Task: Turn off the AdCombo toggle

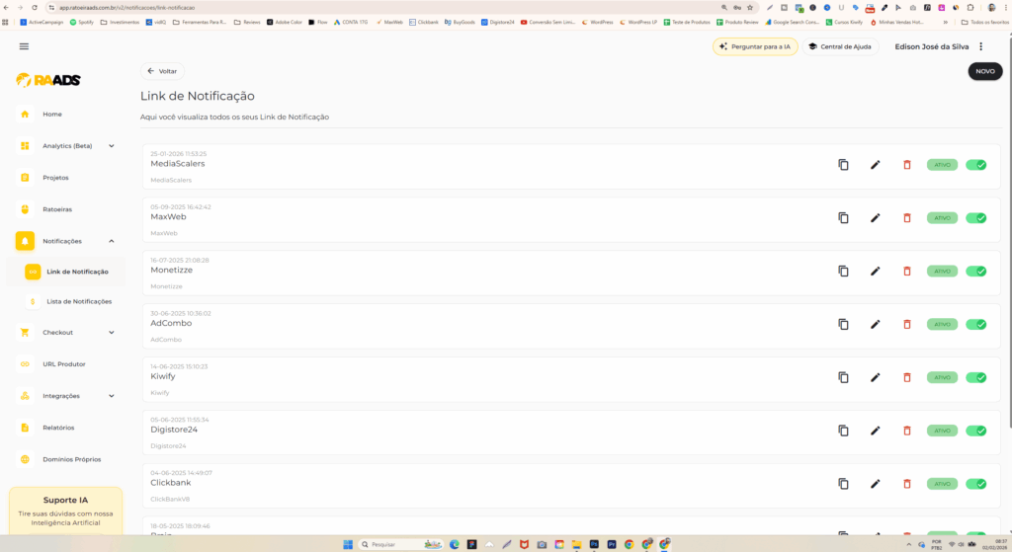Action: coord(975,324)
